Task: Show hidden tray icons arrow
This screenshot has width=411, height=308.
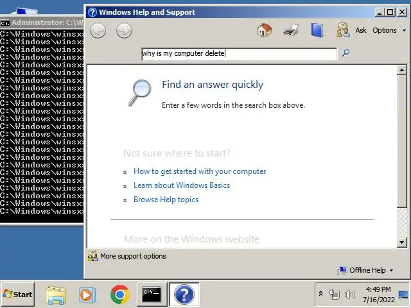Action: point(320,294)
